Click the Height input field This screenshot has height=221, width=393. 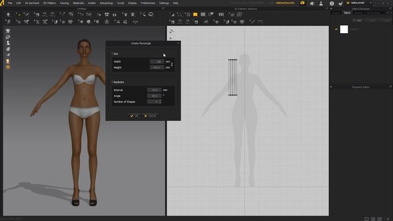point(157,68)
